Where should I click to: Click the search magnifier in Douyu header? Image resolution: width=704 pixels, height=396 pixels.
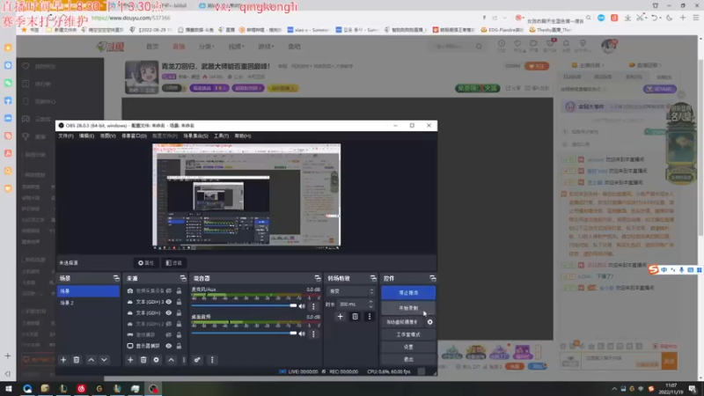[479, 47]
